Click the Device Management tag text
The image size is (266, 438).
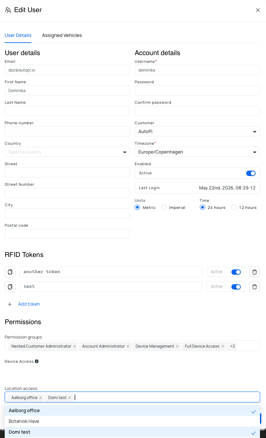pyautogui.click(x=155, y=346)
